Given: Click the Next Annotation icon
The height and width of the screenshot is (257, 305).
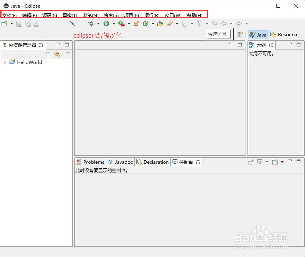Looking at the screenshot, I should [184, 24].
